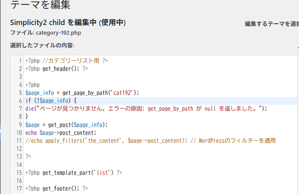Click the 編集するテーマを選択 label
299x194 pixels.
click(272, 24)
